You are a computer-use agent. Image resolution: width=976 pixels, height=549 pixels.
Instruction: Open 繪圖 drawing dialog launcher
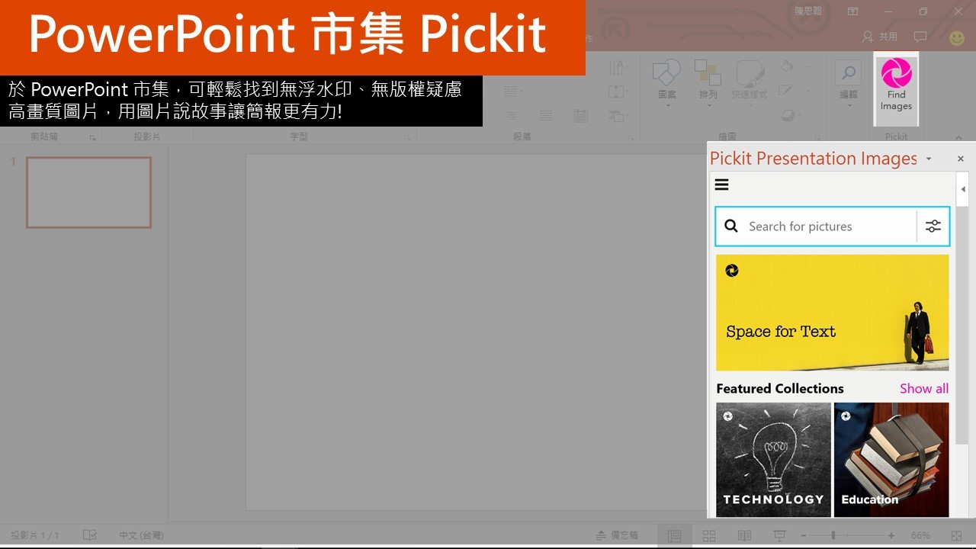(818, 137)
